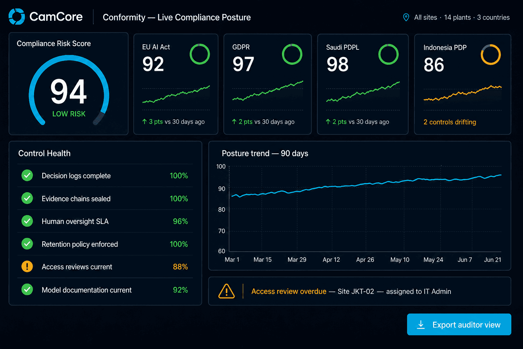523x349 pixels.
Task: Click the Site JKT-02 text in alert
Action: [x=356, y=291]
